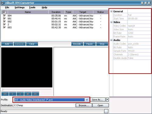The image size is (152, 114).
Task: Uncheck the checkbox for file 004
Action: coord(4,16)
